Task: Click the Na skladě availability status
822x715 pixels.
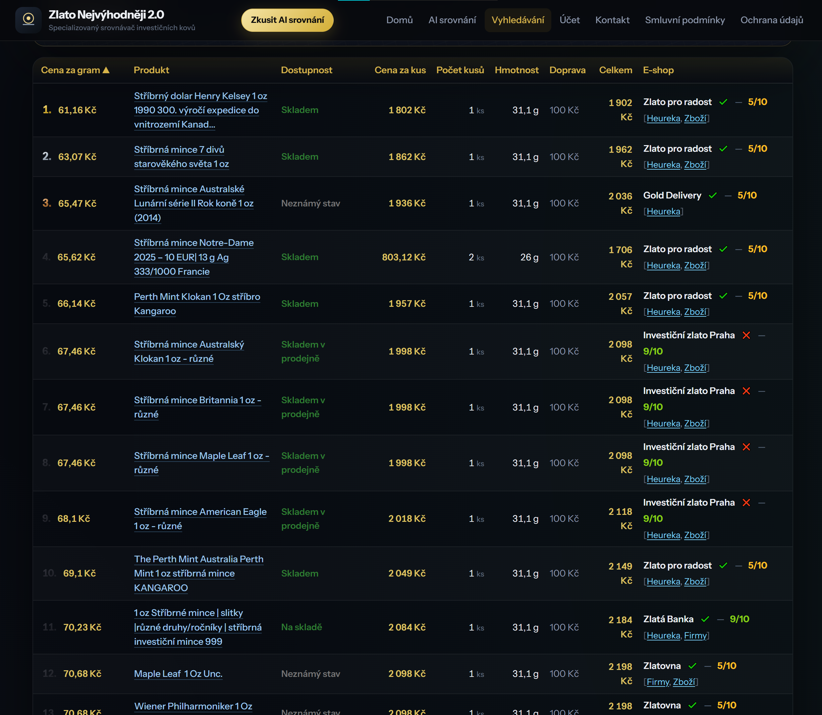Action: [x=301, y=627]
